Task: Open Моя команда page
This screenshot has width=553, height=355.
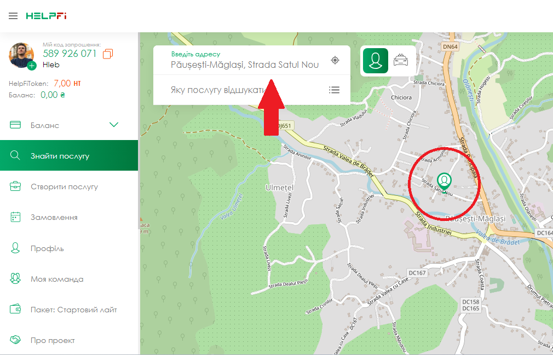Action: click(x=57, y=279)
